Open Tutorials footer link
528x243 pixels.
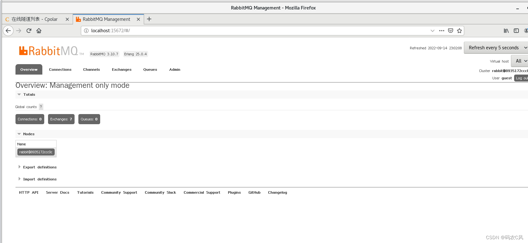click(x=85, y=192)
